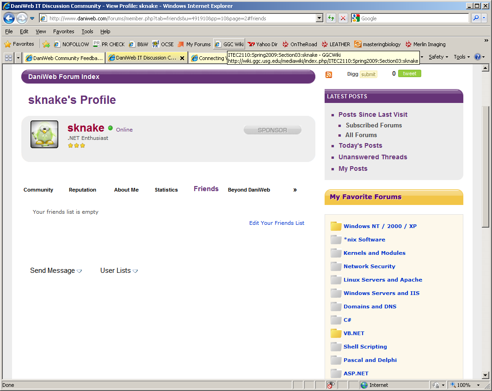
Task: Click the DaniWeb Forum Index banner
Action: pyautogui.click(x=168, y=77)
